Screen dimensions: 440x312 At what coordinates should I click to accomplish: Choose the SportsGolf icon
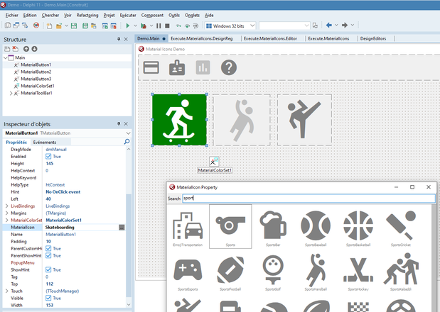(273, 271)
